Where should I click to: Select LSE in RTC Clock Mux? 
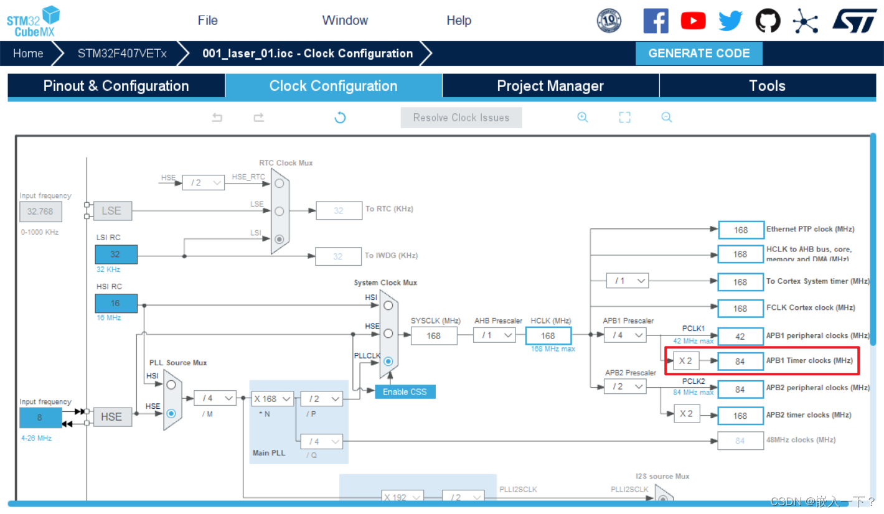(280, 211)
